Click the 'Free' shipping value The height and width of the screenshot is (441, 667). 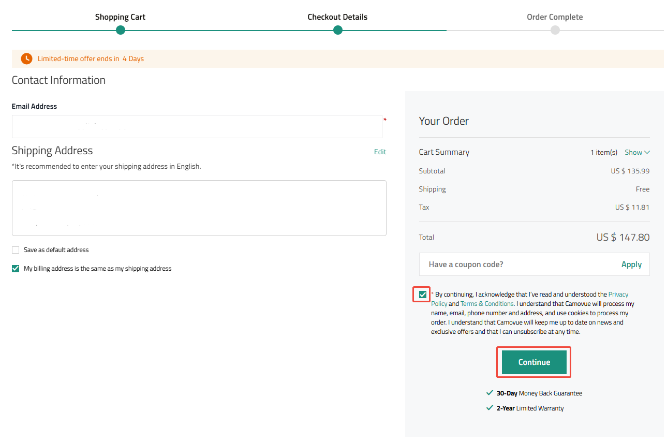point(643,189)
